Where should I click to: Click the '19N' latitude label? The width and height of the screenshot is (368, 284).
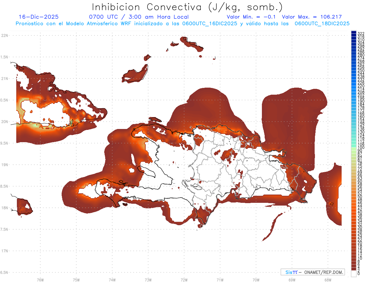[x=5, y=165]
